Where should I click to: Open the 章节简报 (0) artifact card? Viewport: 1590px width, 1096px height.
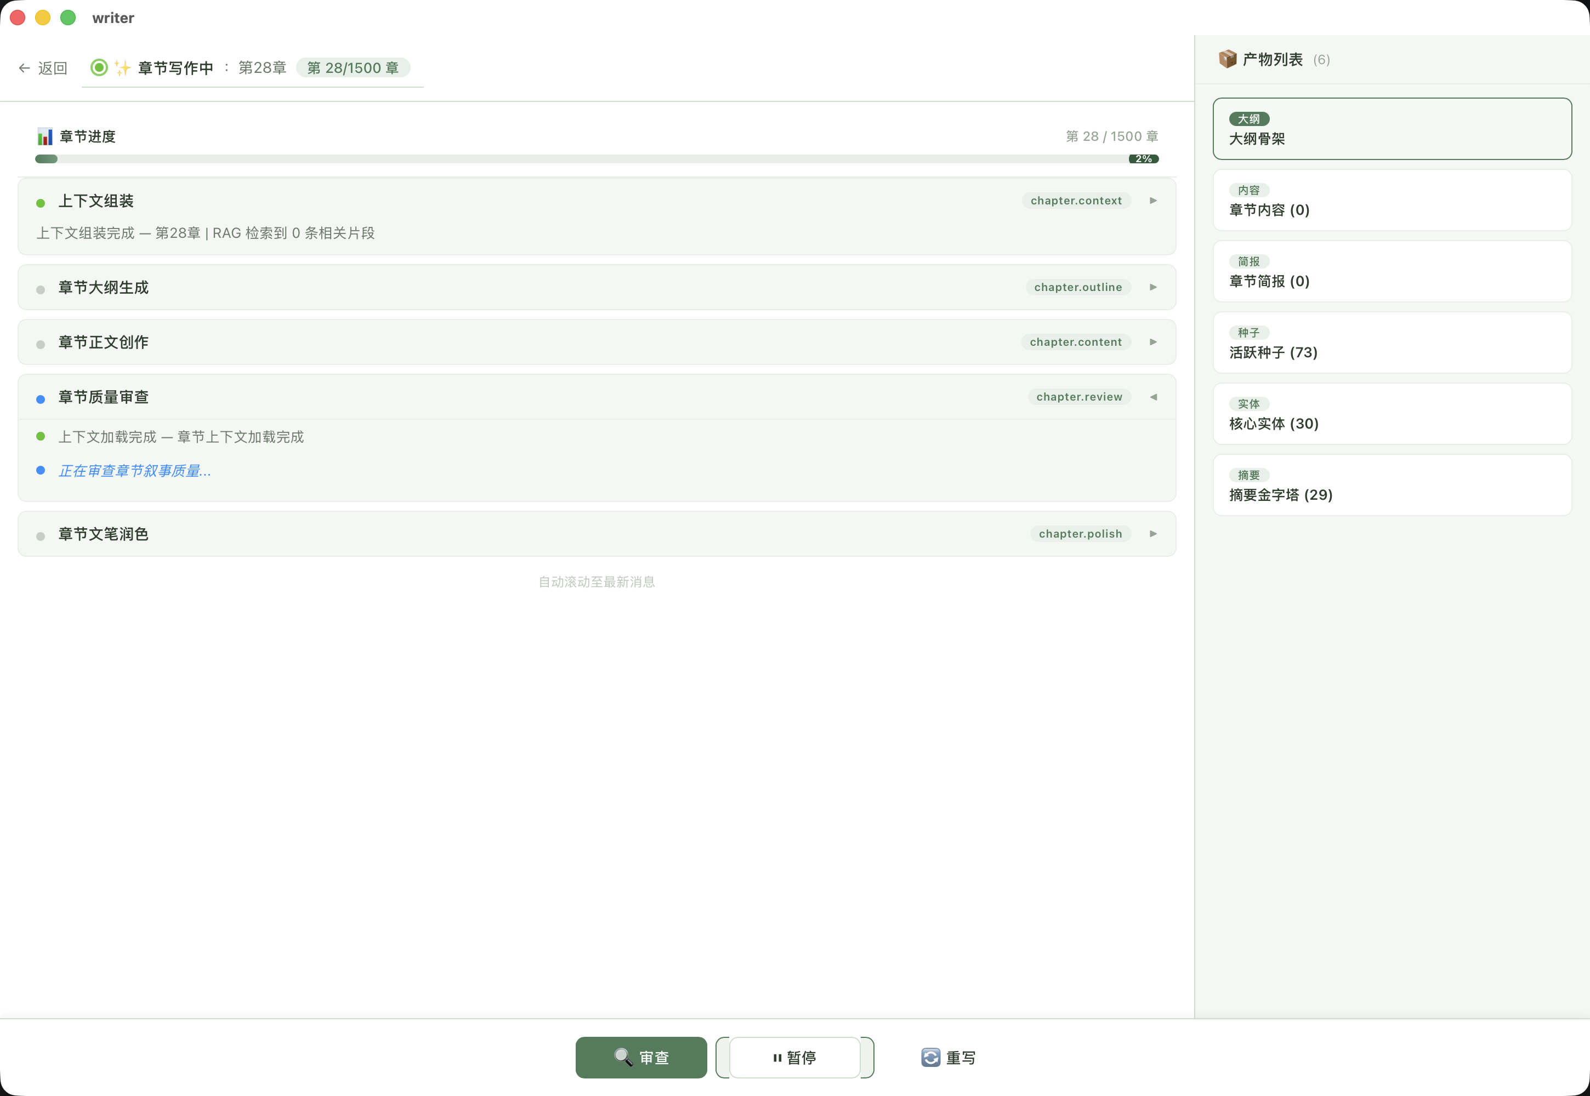(x=1392, y=271)
